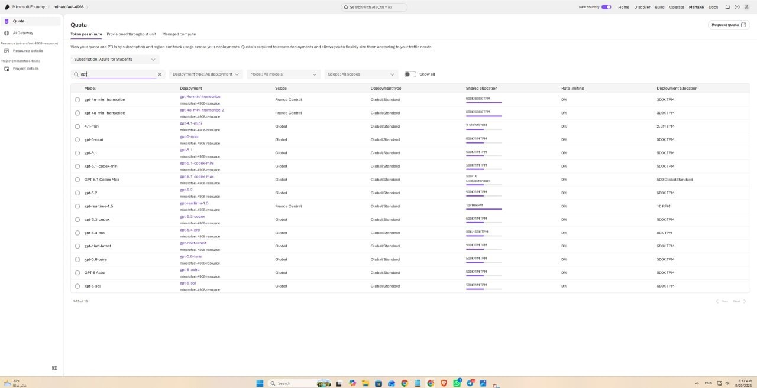Select the radio button for GPT-6 Astra row
This screenshot has height=388, width=757.
point(77,273)
